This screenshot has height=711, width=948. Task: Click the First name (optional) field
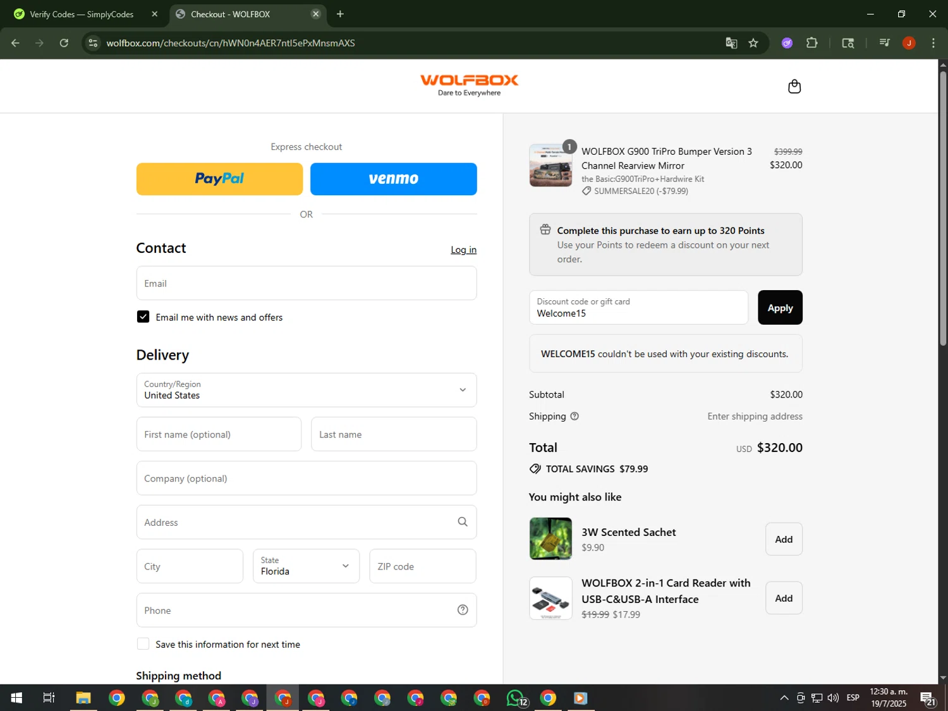[219, 434]
